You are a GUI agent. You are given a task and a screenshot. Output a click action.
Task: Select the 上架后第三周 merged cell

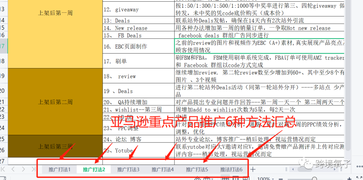pyautogui.click(x=55, y=146)
